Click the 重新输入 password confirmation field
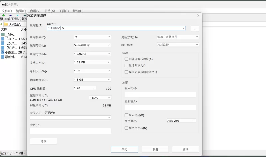This screenshot has width=266, height=157. point(160,107)
